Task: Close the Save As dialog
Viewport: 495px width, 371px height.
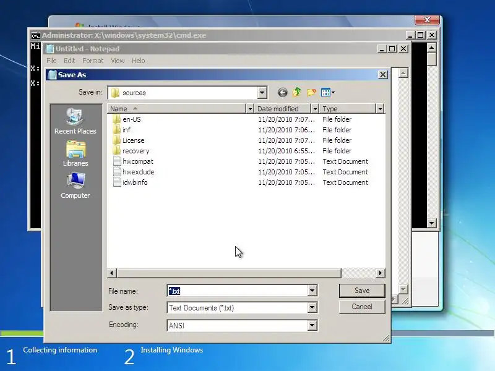Action: (x=382, y=75)
